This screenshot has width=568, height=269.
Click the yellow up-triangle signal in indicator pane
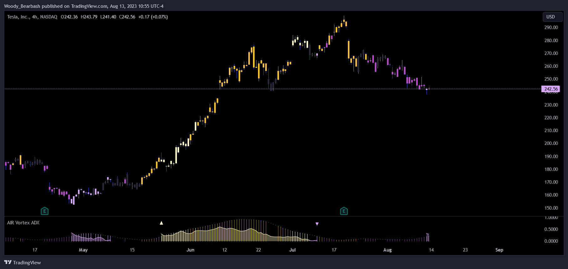(161, 223)
